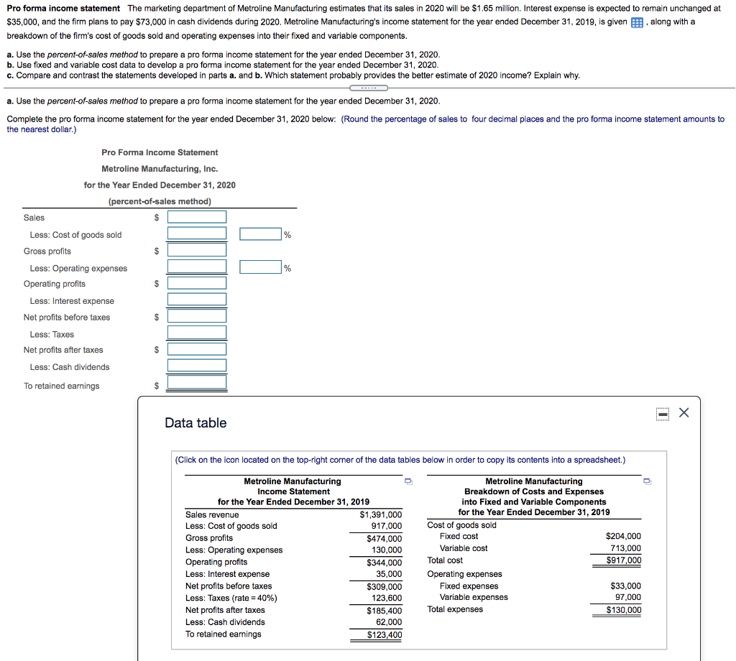736x661 pixels.
Task: Select the Gross profits value $474,000
Action: click(x=384, y=539)
